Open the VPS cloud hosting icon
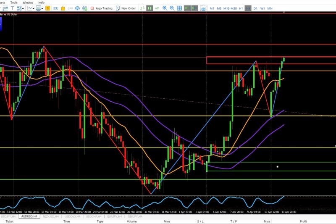The width and height of the screenshot is (336, 224). 77,8
